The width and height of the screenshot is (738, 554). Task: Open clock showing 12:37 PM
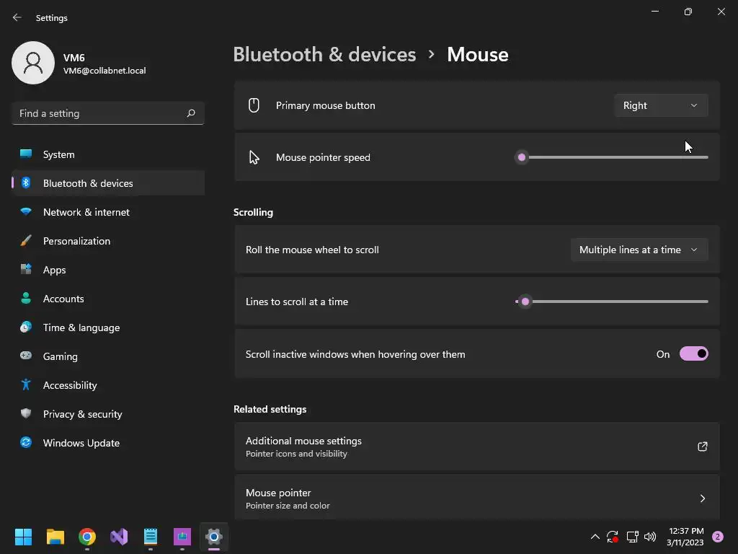(685, 537)
